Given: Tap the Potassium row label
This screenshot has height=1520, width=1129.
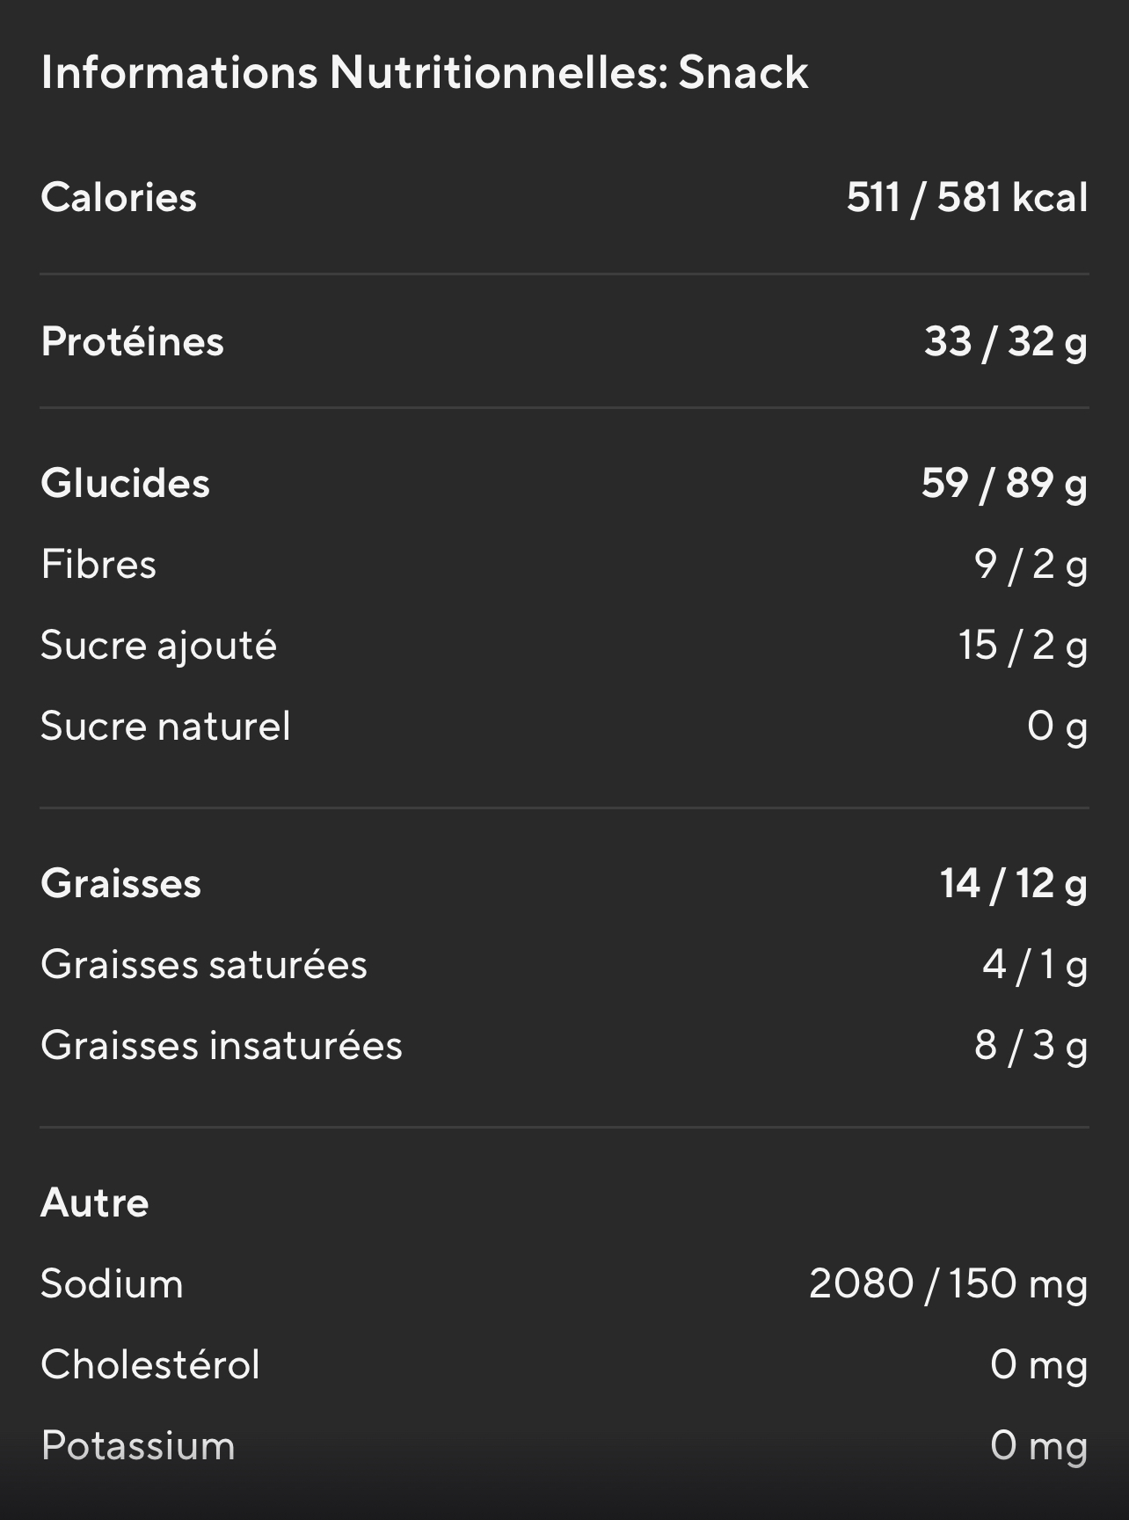Looking at the screenshot, I should 137,1445.
